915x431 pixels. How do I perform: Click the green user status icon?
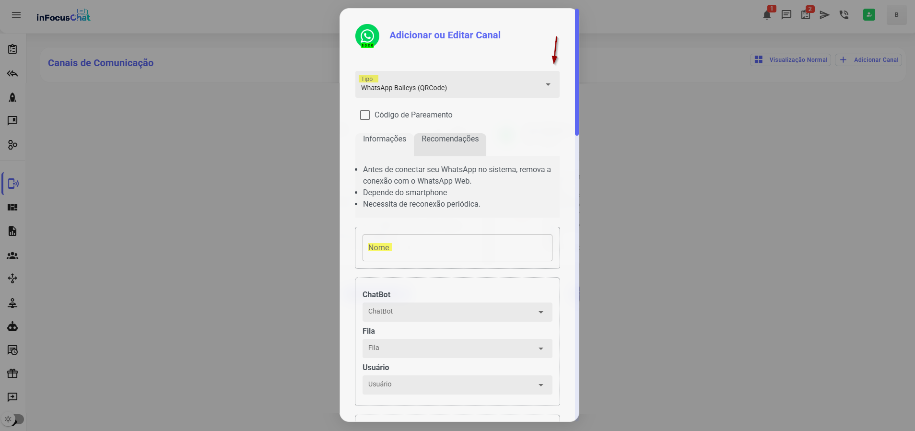pyautogui.click(x=869, y=15)
